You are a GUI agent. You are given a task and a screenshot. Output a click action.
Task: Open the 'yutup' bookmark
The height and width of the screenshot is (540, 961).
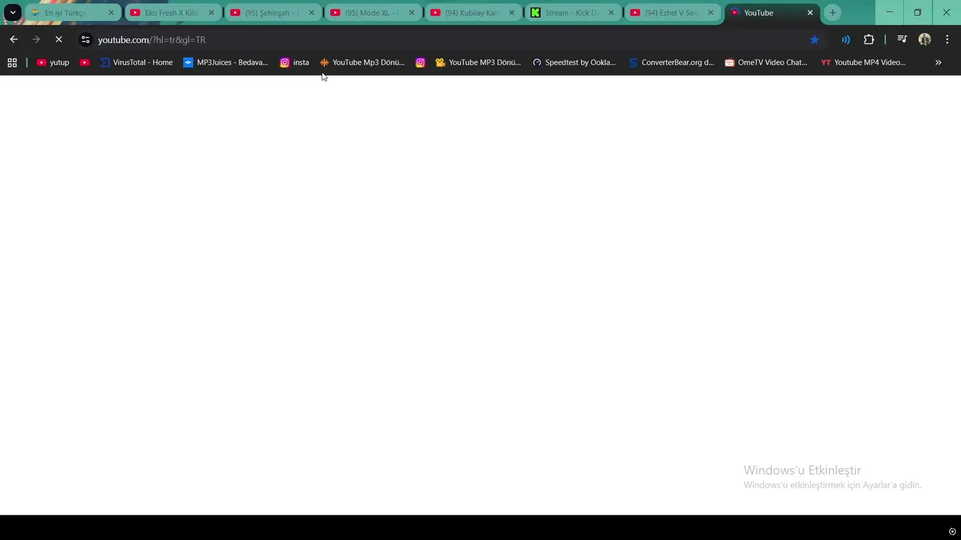tap(53, 62)
